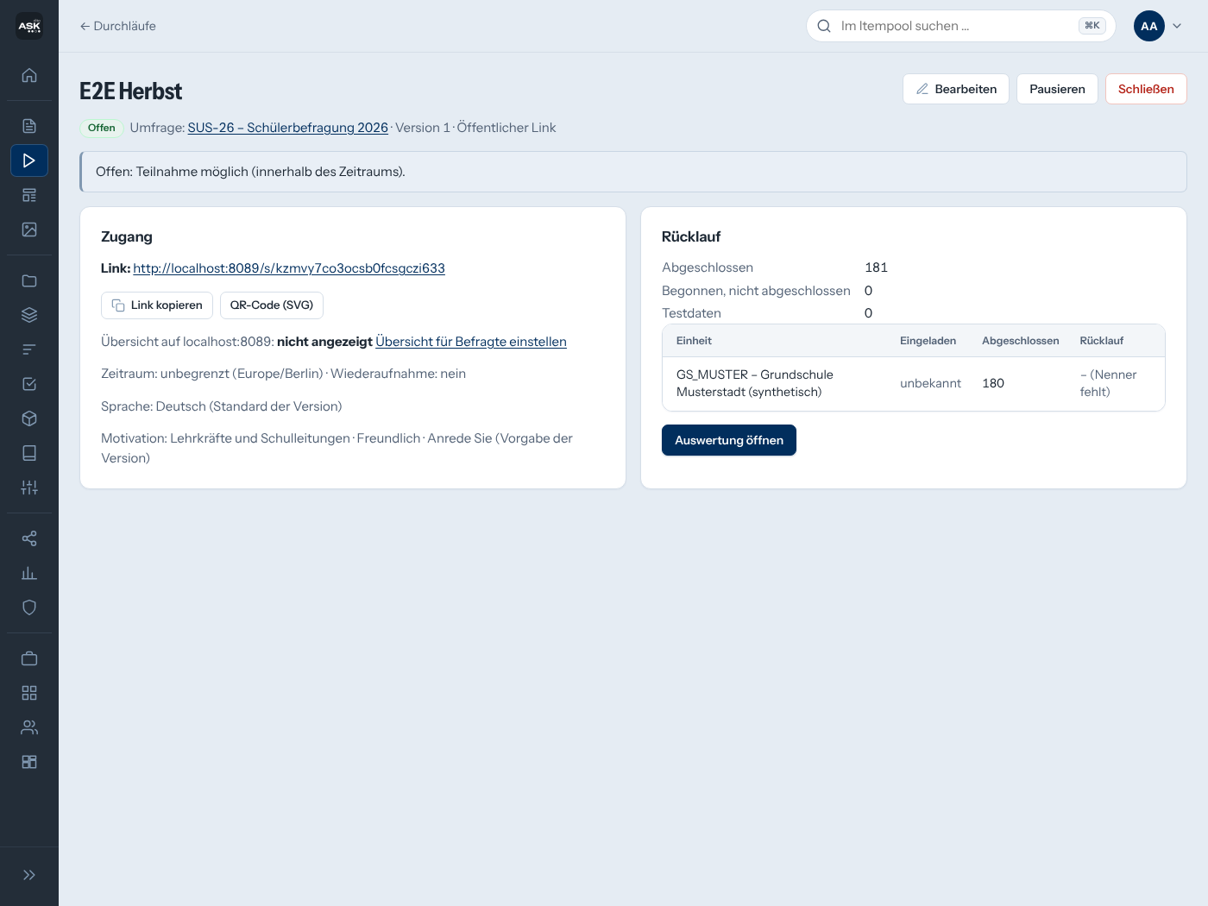Open the check-square icon in sidebar
Image resolution: width=1208 pixels, height=906 pixels.
point(29,384)
